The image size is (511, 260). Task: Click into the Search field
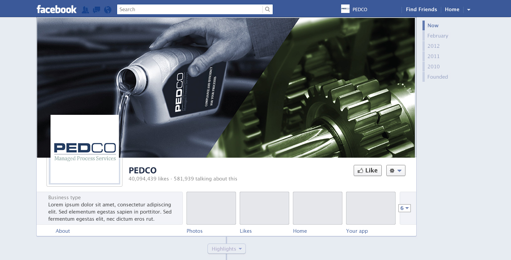click(190, 9)
